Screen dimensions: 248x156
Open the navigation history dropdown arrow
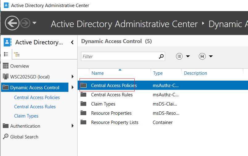[35, 23]
